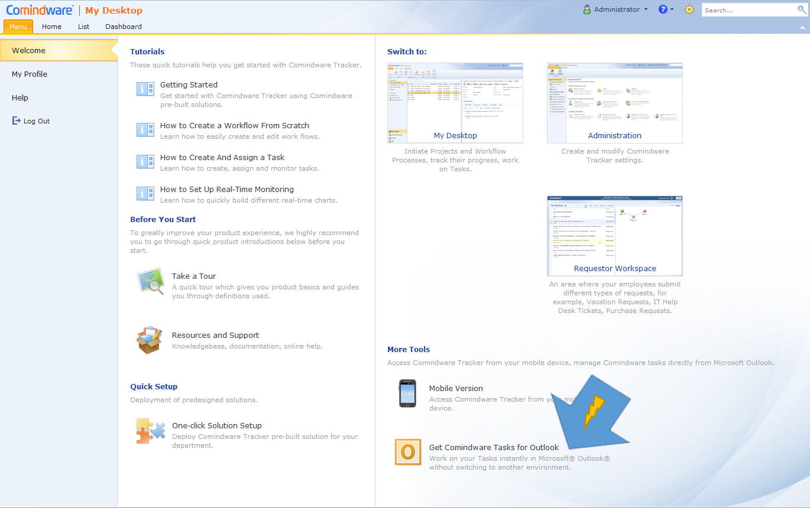The width and height of the screenshot is (810, 508).
Task: Click the Create And Assign a Task icon
Action: 145,162
